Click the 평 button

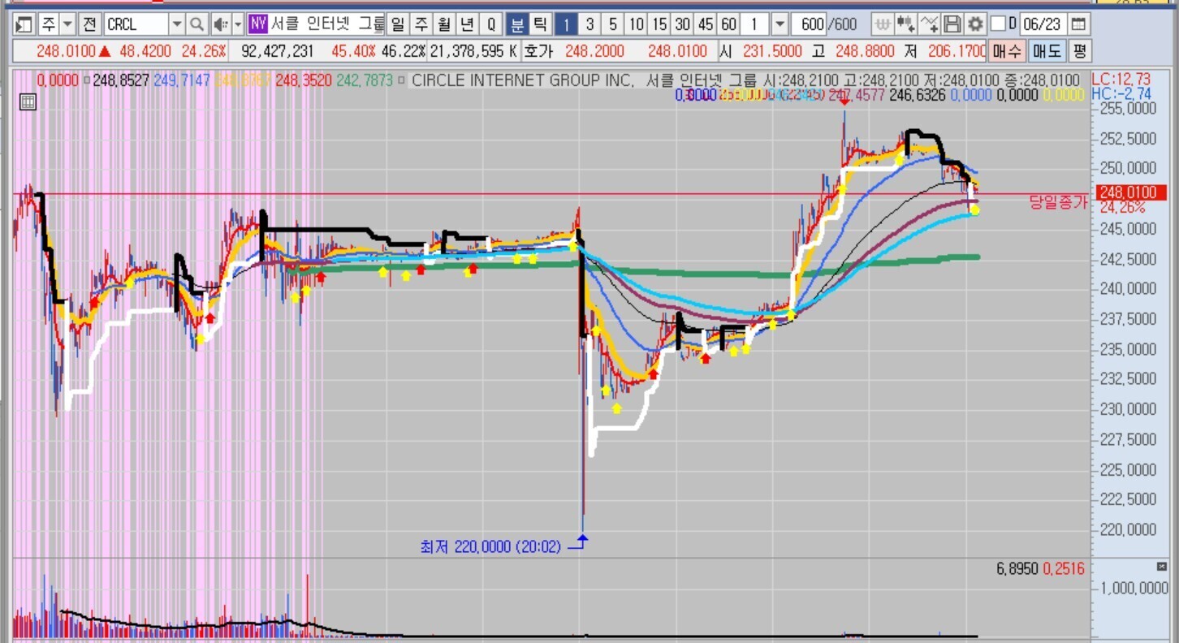1079,51
